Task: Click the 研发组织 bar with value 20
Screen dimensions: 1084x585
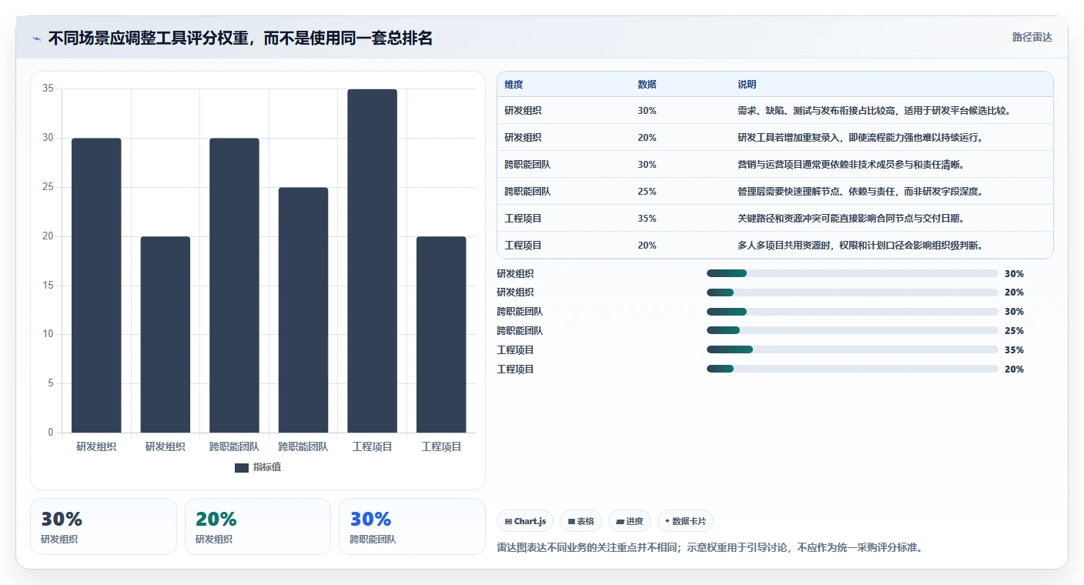Action: click(166, 335)
